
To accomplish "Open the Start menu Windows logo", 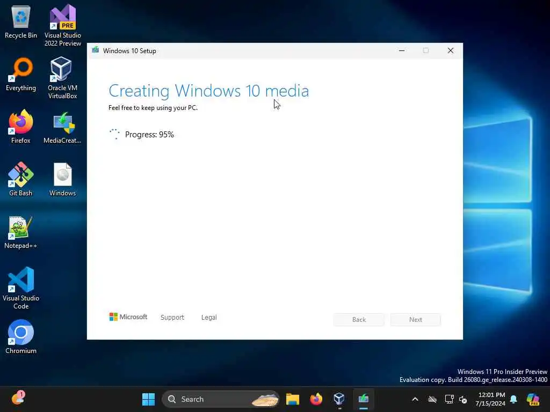I will pyautogui.click(x=148, y=399).
